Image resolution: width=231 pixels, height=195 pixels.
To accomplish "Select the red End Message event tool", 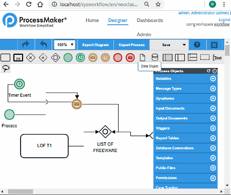I will [130, 58].
